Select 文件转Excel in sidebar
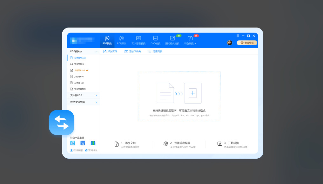 click(84, 70)
